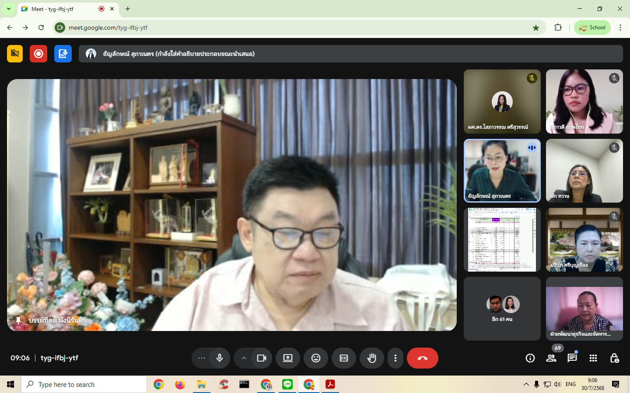
Task: Open host controls lock icon
Action: click(x=614, y=358)
